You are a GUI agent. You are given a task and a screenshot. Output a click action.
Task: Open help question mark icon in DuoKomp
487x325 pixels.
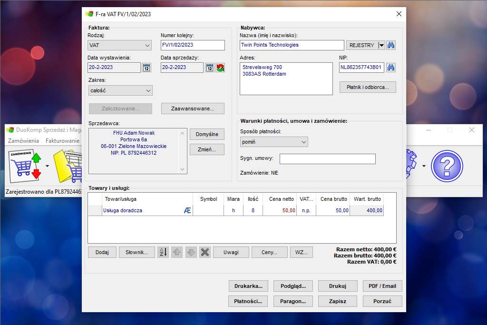[447, 166]
